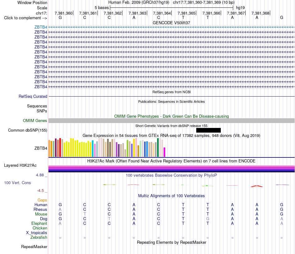Click the dark green GTEx expression bar
Screen dimensions: 295x254
pos(158,147)
